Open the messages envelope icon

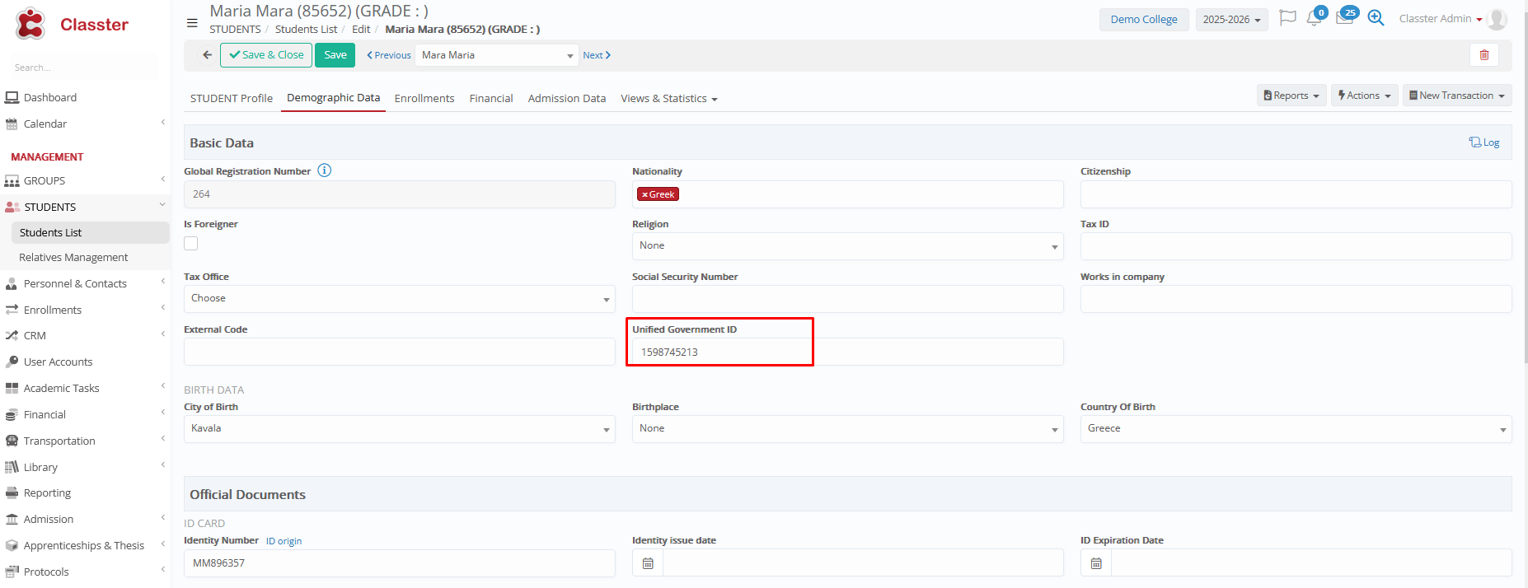click(x=1344, y=19)
